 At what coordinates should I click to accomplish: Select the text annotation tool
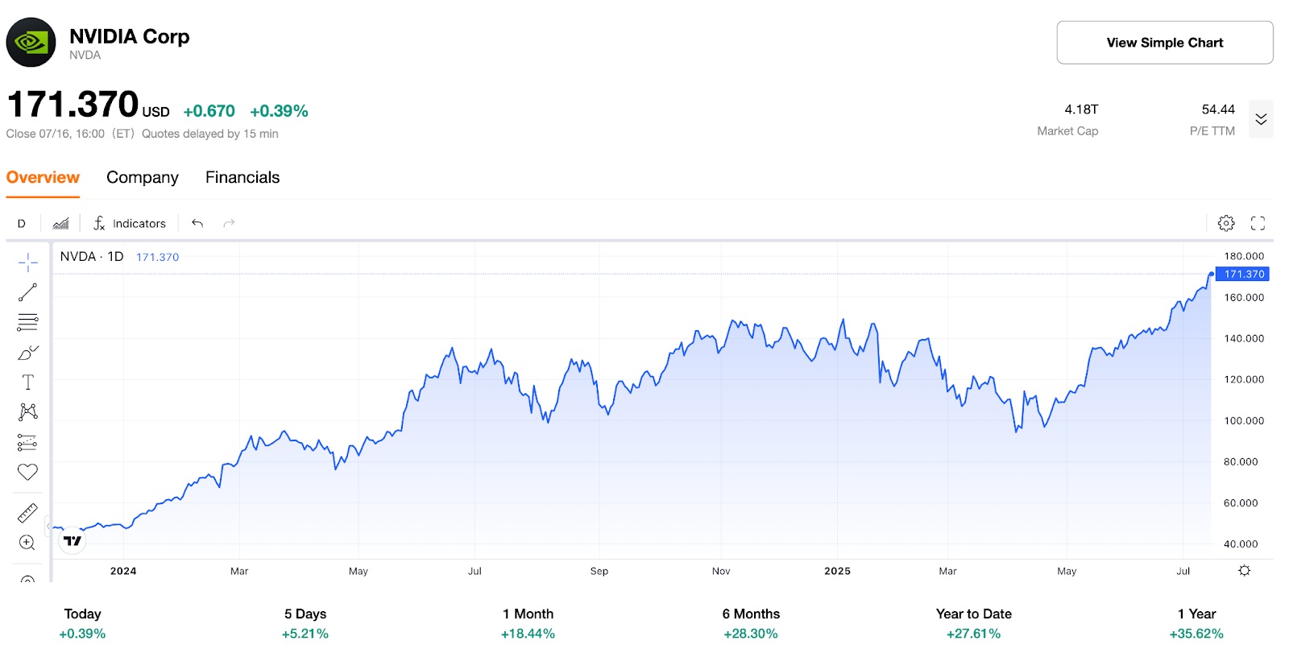pyautogui.click(x=27, y=382)
